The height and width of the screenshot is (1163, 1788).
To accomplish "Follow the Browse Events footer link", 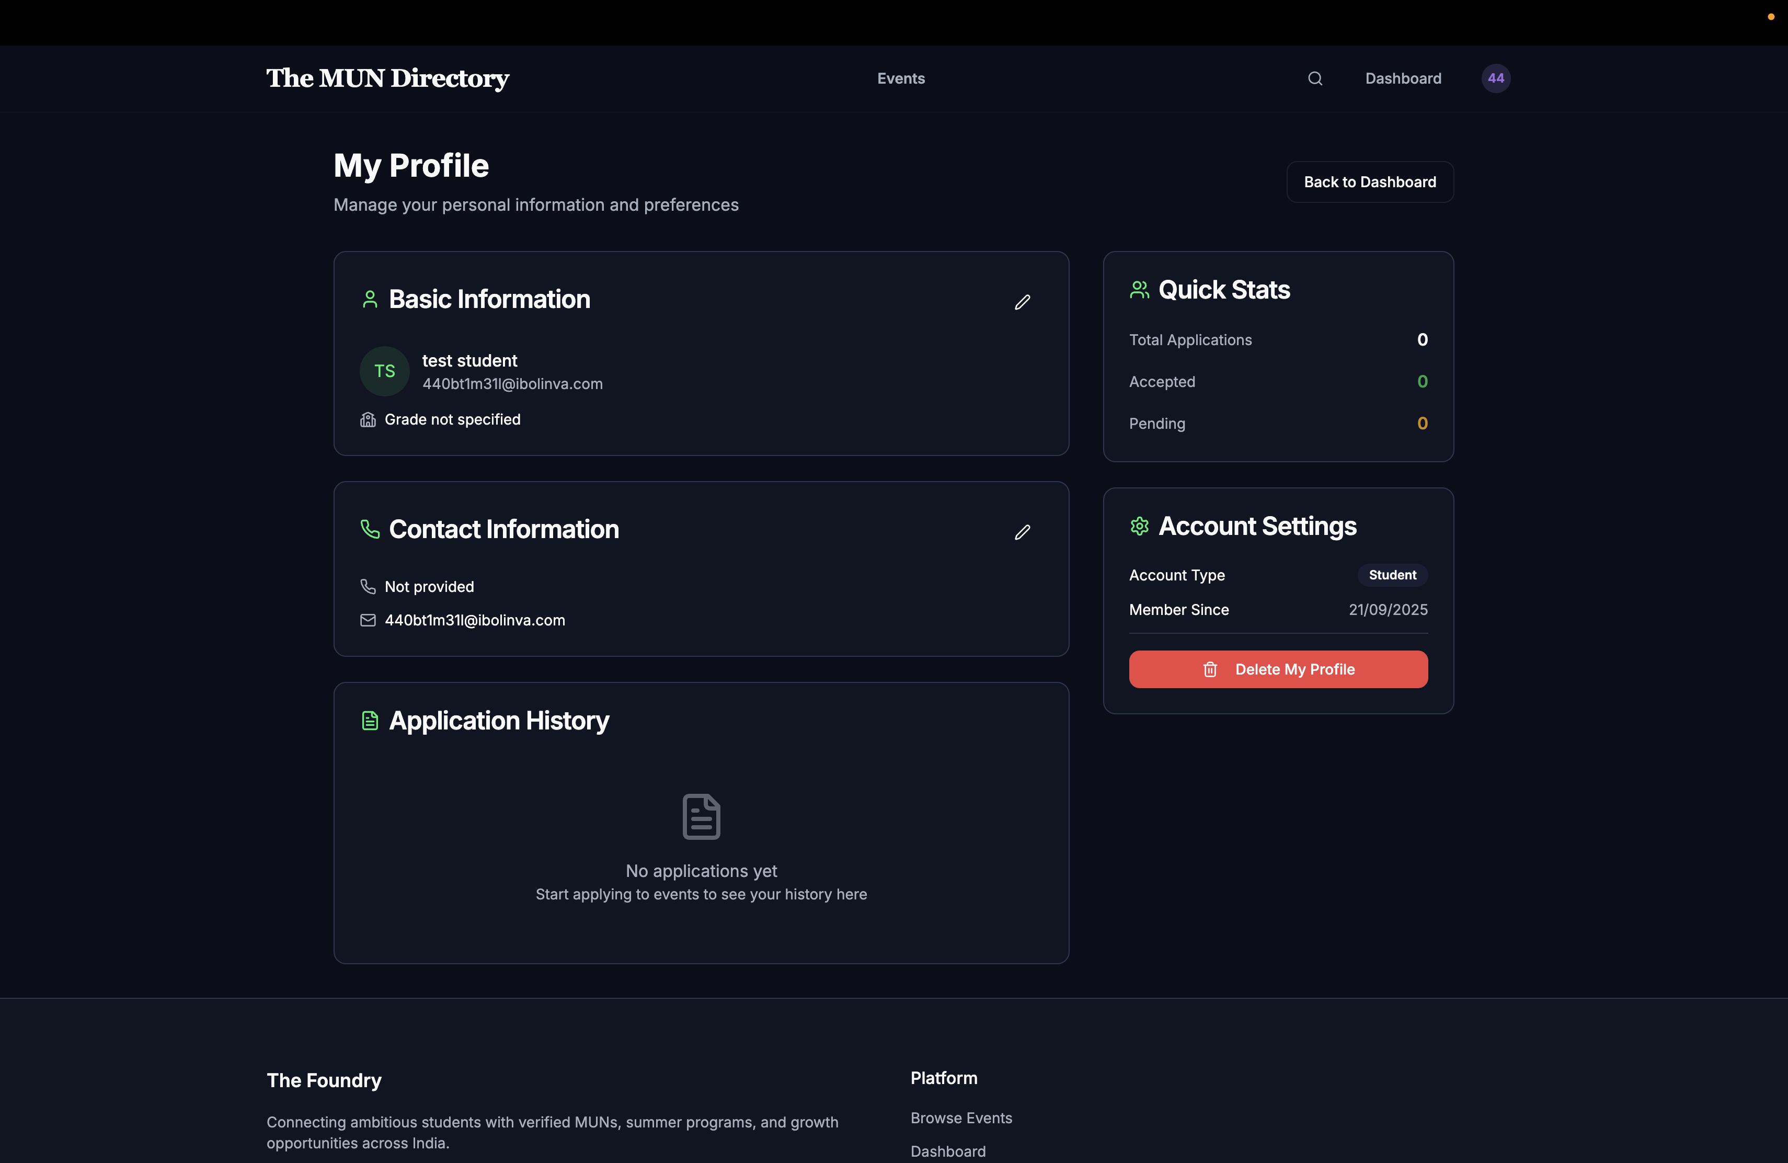I will point(961,1118).
